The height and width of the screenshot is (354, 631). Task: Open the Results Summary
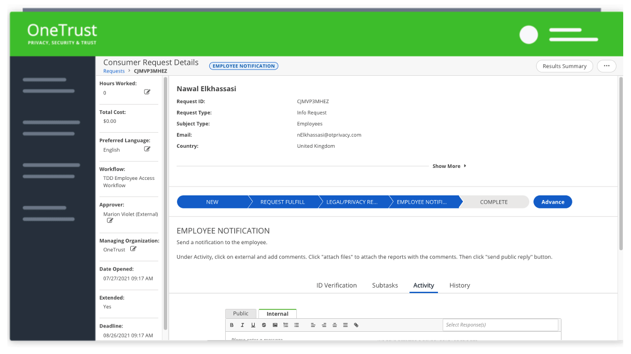pos(565,66)
